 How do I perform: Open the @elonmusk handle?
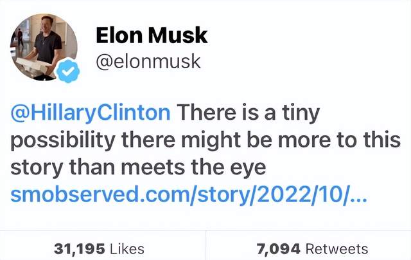(148, 61)
